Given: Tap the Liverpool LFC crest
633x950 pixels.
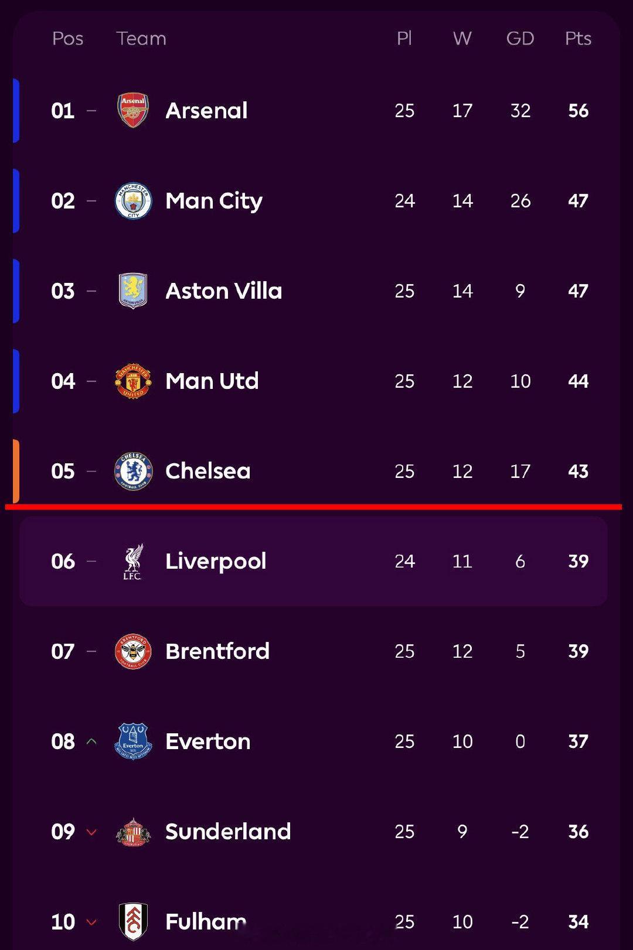Looking at the screenshot, I should 133,561.
